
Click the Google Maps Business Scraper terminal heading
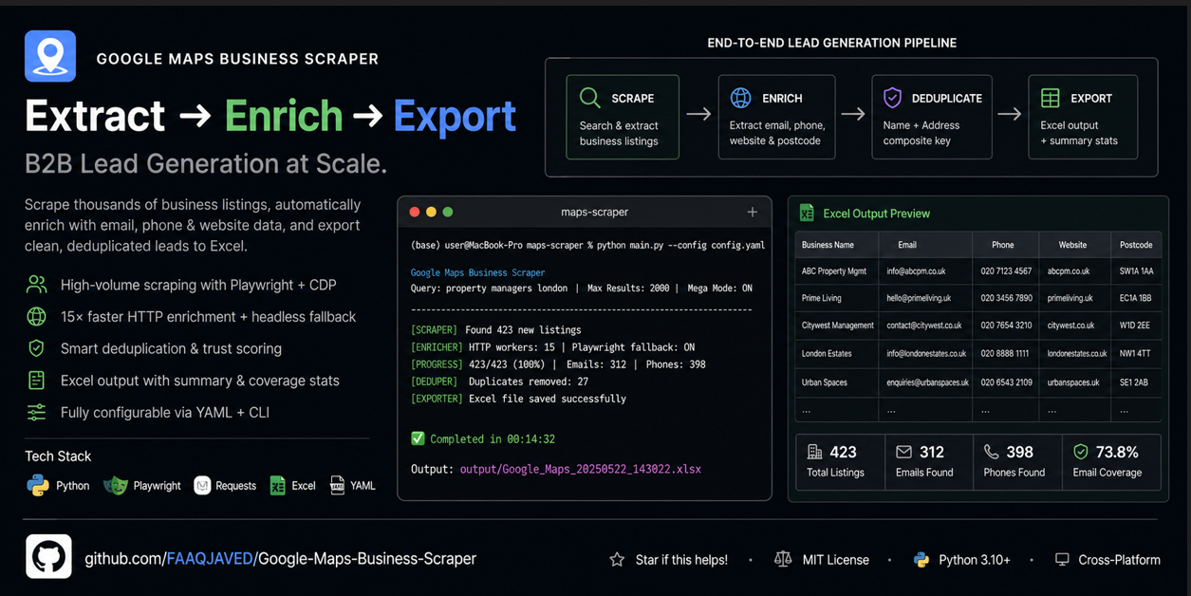coord(477,272)
